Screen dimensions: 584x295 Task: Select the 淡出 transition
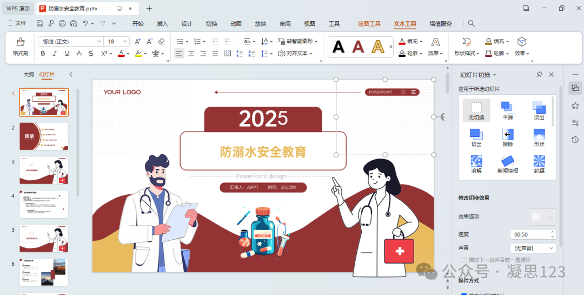click(539, 110)
